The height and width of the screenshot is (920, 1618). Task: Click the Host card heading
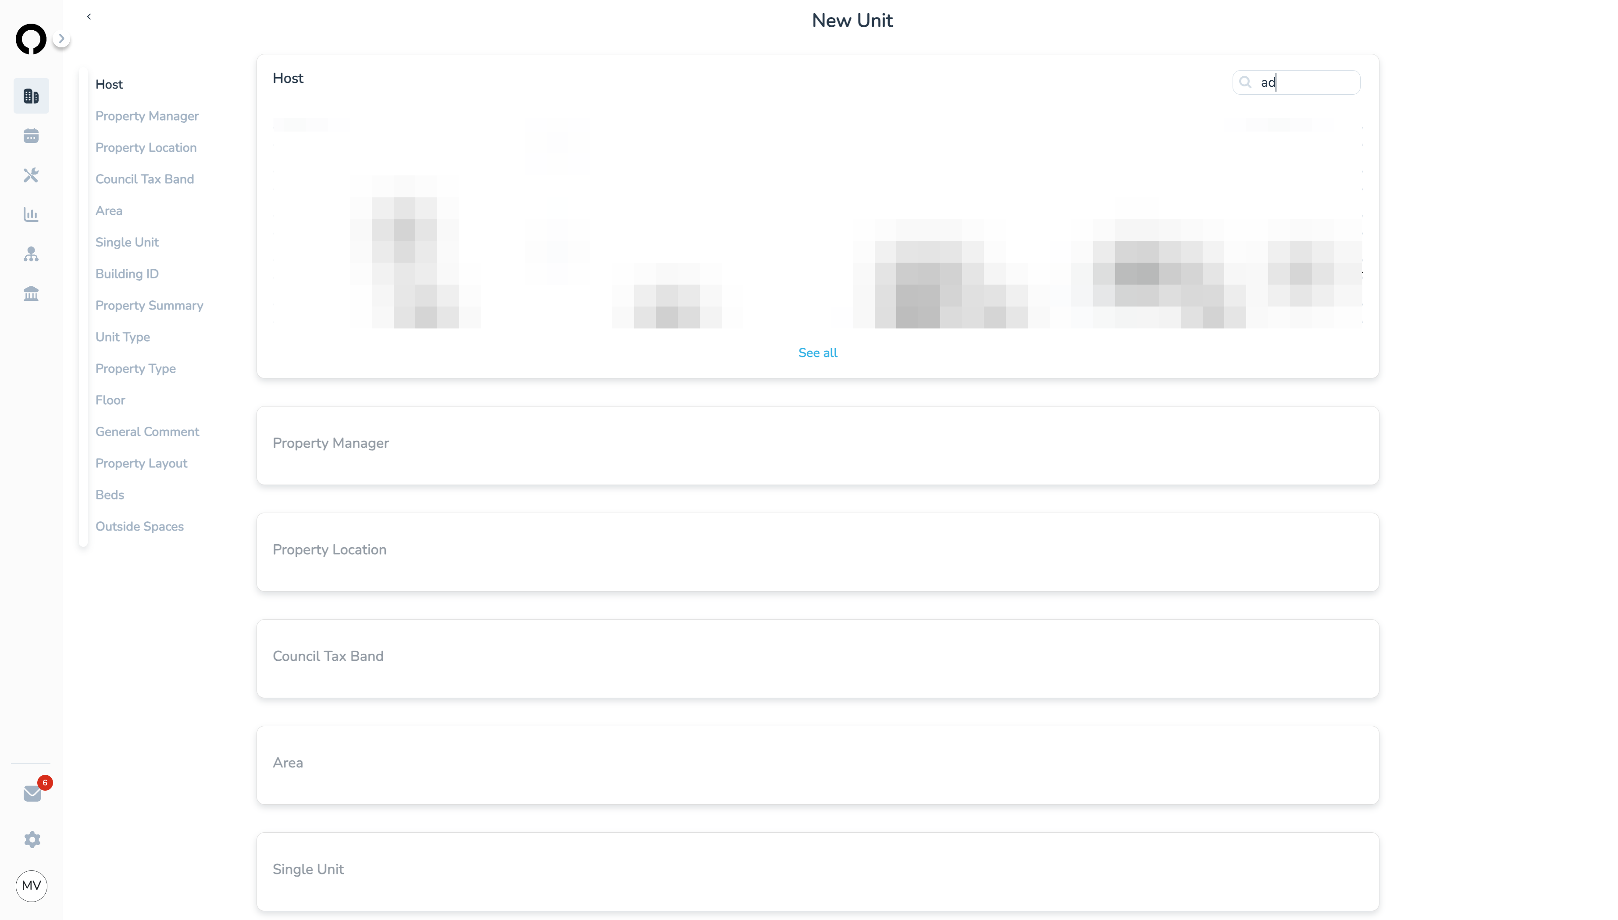tap(288, 78)
